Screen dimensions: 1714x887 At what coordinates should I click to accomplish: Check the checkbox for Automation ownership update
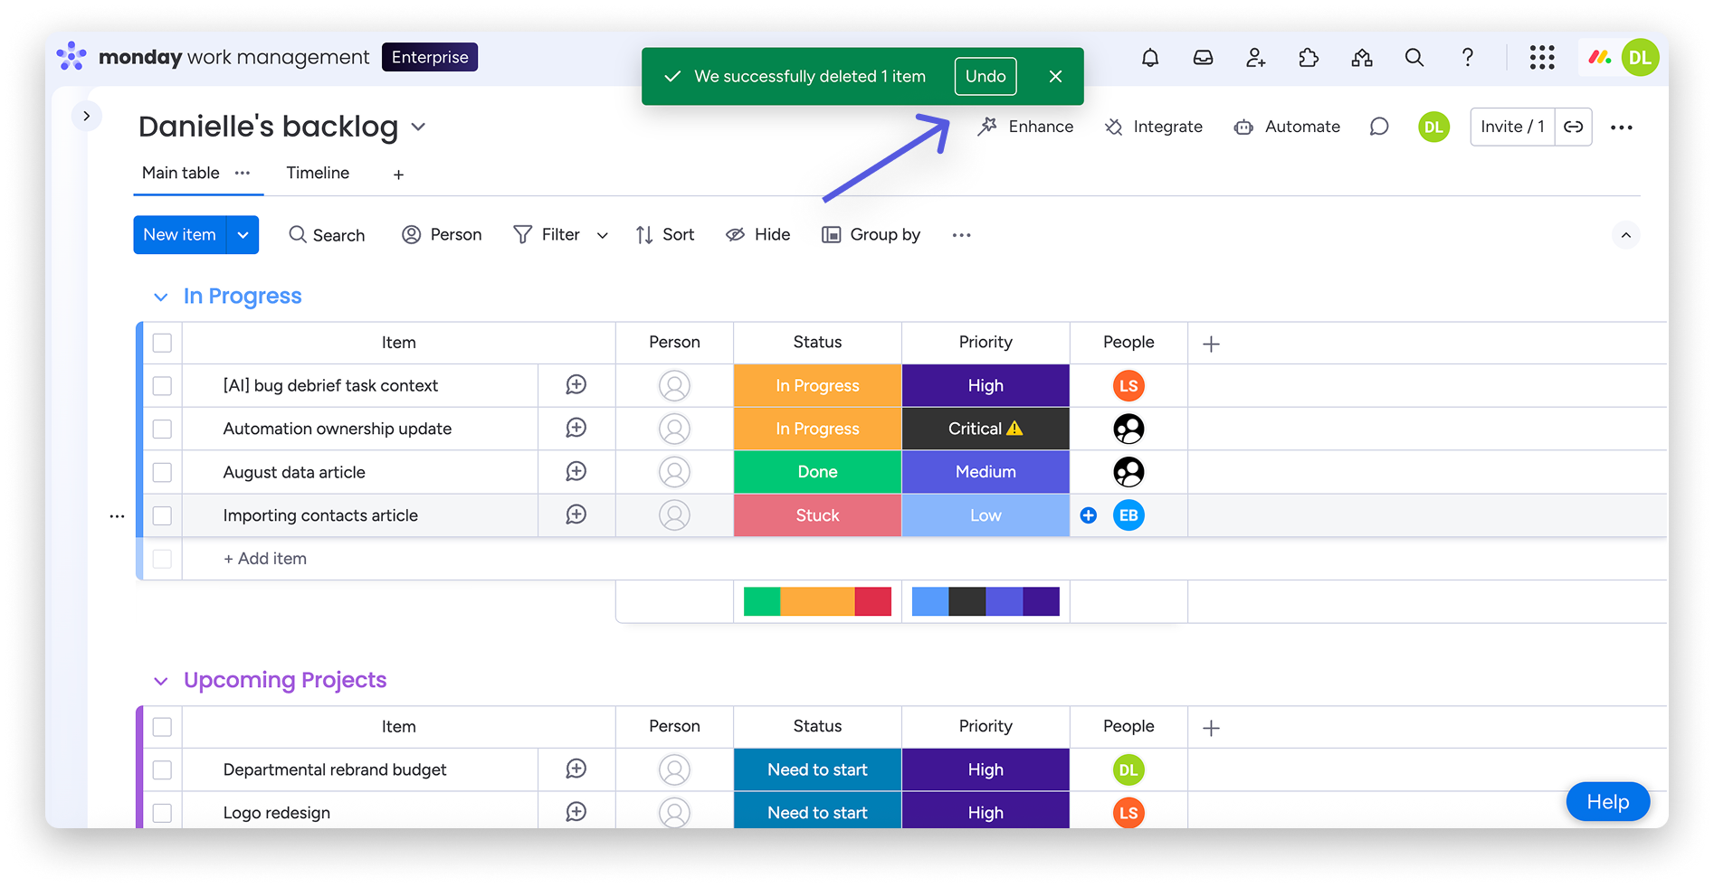(x=162, y=429)
